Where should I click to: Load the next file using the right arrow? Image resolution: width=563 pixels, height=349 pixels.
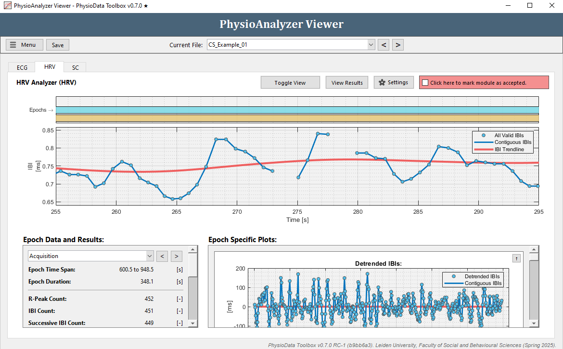click(397, 44)
